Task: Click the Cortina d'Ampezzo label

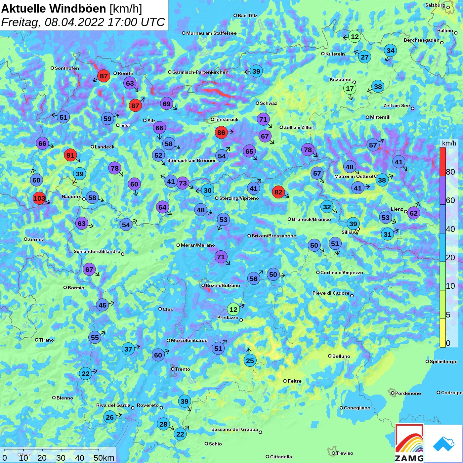Action: coord(342,273)
